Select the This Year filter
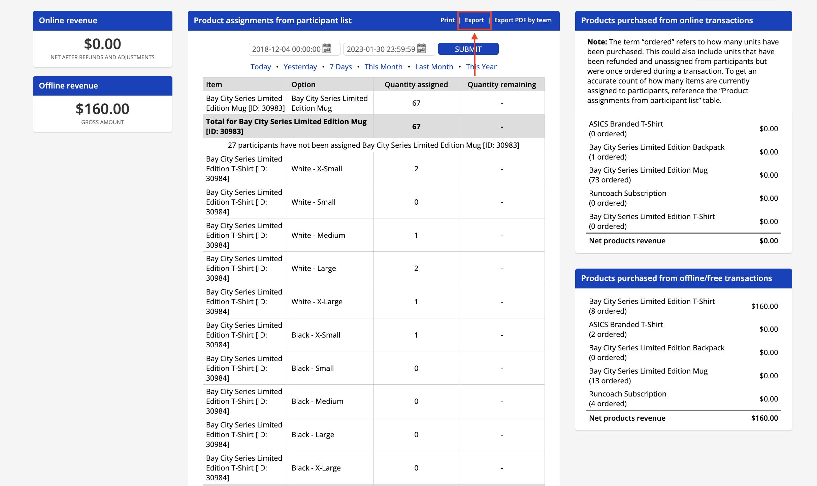This screenshot has height=486, width=817. tap(481, 67)
